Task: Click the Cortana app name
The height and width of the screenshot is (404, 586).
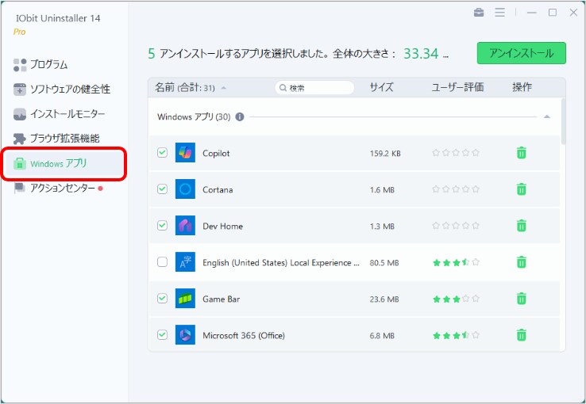Action: coord(218,189)
